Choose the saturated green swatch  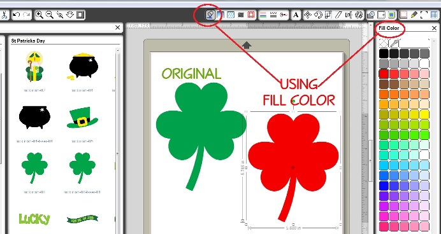pos(384,135)
